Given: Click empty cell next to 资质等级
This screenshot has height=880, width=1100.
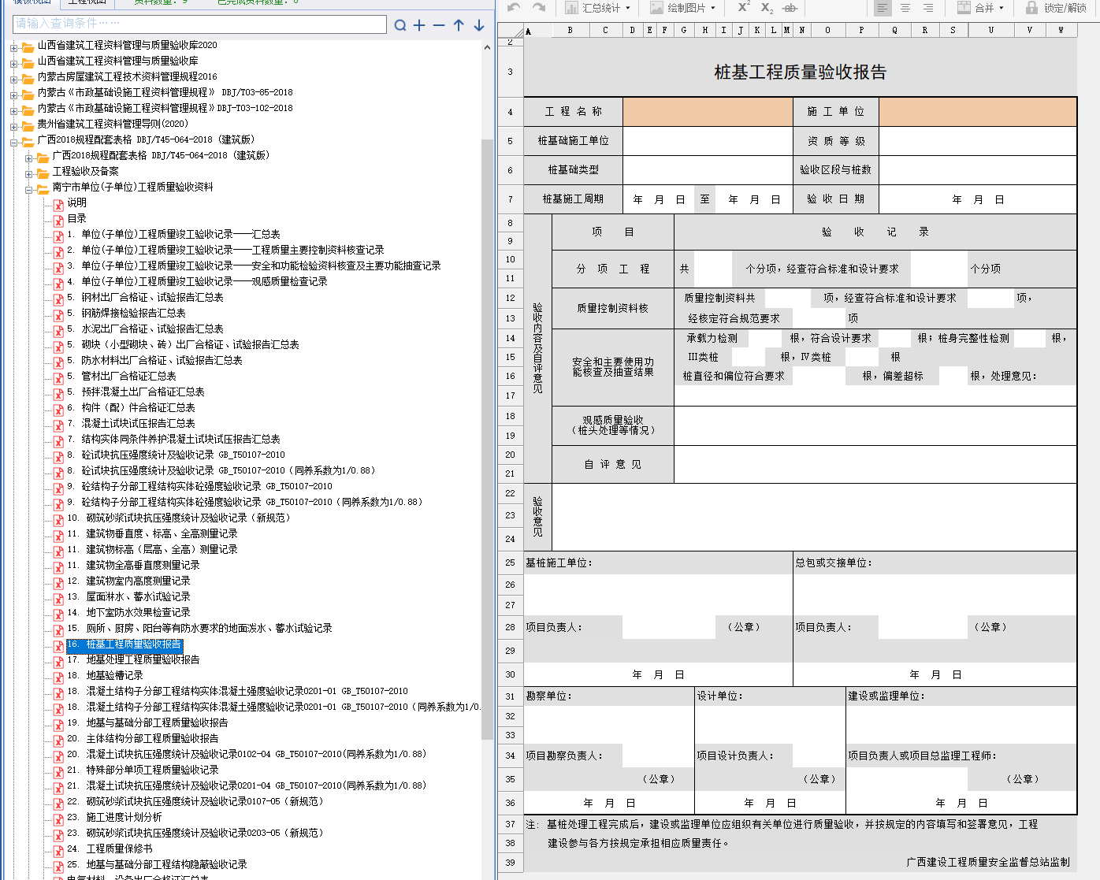Looking at the screenshot, I should coord(978,141).
